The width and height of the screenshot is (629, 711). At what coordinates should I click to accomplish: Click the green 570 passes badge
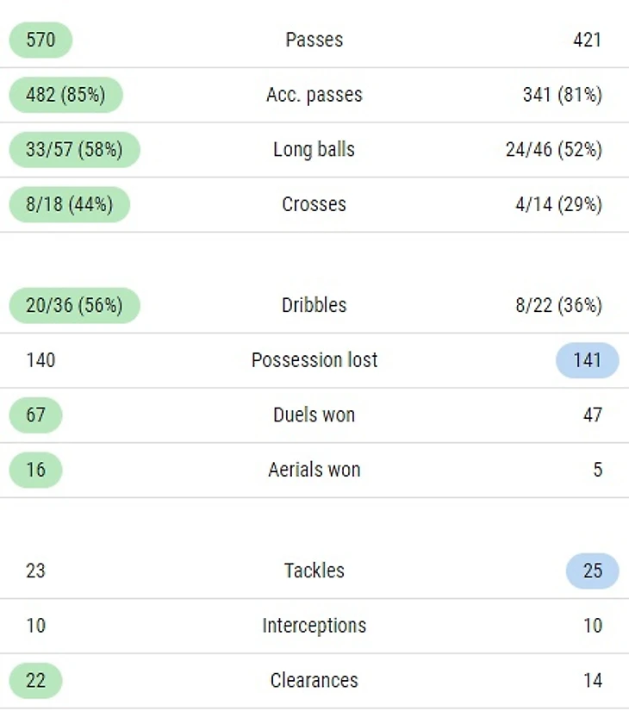coord(40,40)
